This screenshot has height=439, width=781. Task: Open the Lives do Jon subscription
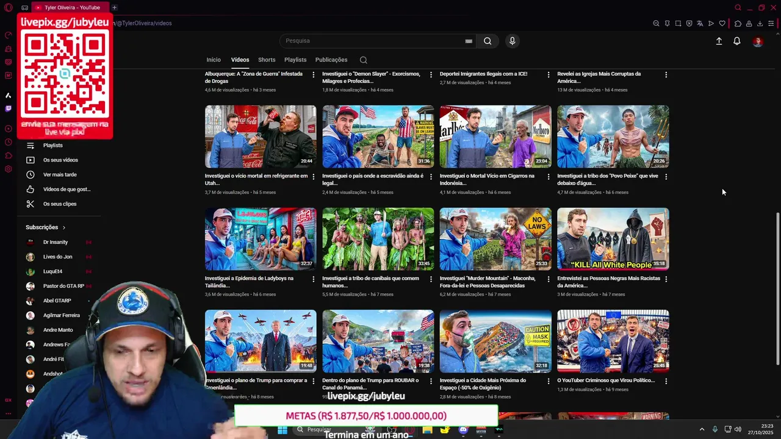point(57,257)
